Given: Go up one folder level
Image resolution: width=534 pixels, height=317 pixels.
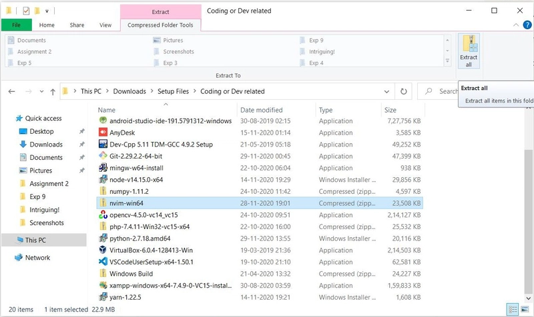Looking at the screenshot, I should 53,91.
